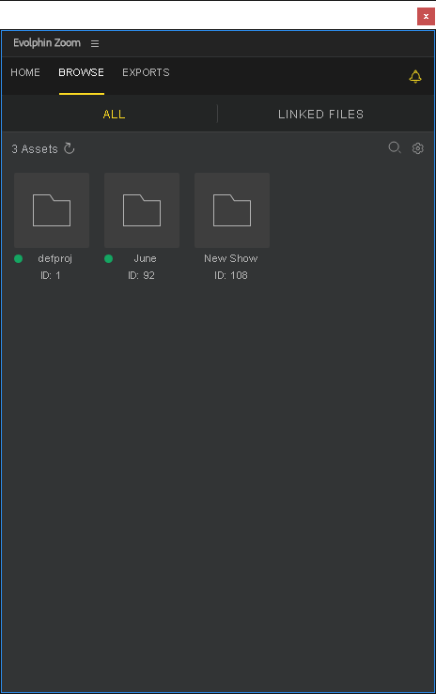This screenshot has width=436, height=694.
Task: Show LINKED FILES view
Action: point(321,115)
